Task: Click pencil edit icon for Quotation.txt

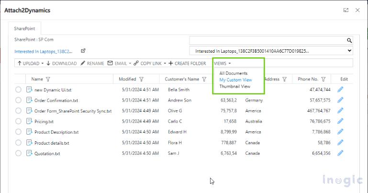Action: coord(340,153)
